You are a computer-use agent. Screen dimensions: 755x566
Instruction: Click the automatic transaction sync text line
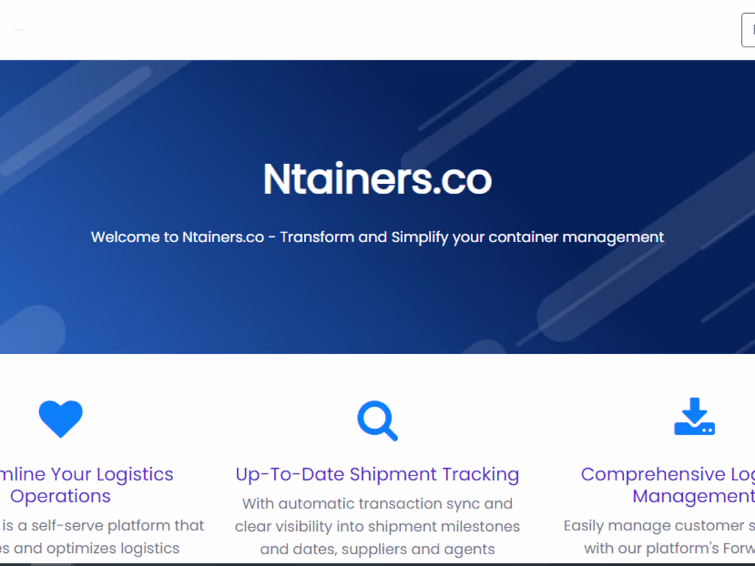click(377, 504)
